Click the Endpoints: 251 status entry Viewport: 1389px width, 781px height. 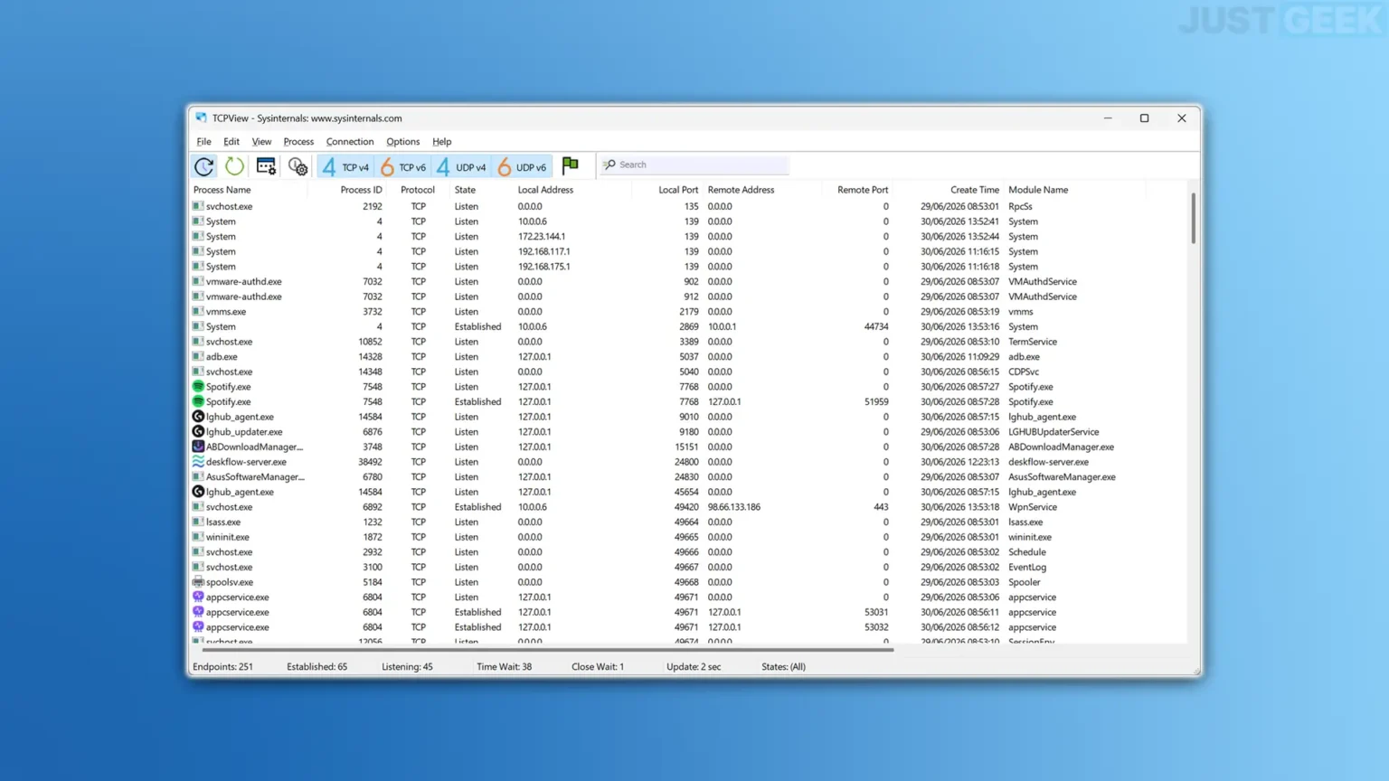[x=222, y=667]
